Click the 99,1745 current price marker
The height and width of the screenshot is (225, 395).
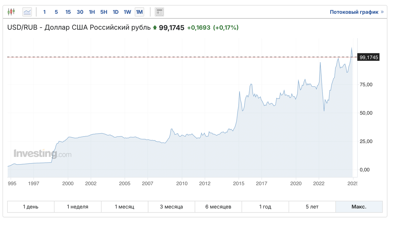click(369, 57)
